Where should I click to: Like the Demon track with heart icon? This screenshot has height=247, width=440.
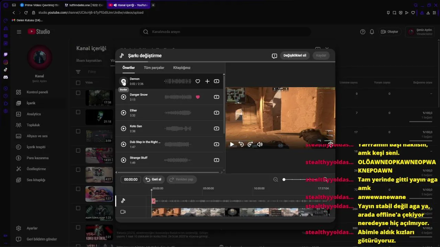(x=198, y=81)
